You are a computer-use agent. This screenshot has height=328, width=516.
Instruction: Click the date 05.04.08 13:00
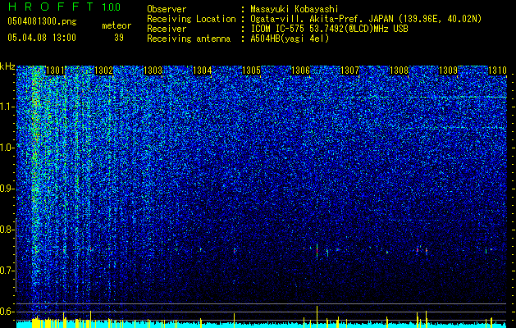[42, 38]
